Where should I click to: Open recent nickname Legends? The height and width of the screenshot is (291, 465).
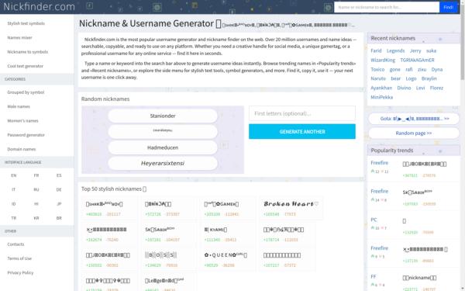point(395,50)
